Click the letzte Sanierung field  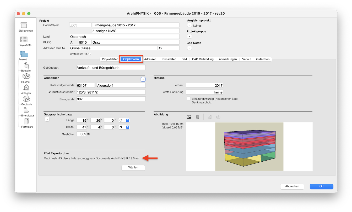pyautogui.click(x=204, y=92)
